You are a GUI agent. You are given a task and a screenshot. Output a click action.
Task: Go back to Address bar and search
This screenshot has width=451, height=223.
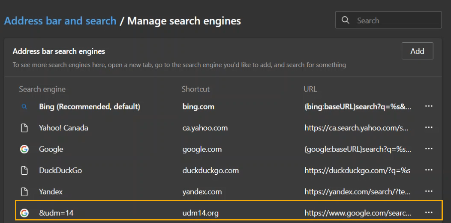tap(60, 21)
